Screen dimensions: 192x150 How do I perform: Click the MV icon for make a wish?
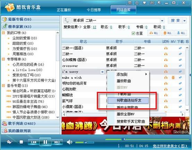173,77
